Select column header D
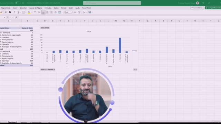Screen dimensions: 221x124 [45, 21]
